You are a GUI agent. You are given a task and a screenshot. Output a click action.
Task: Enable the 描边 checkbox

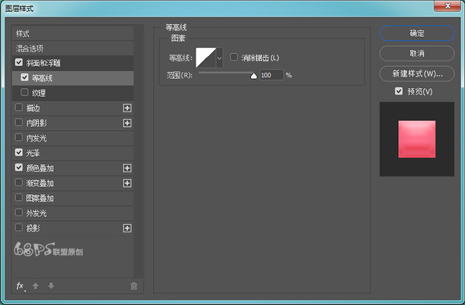point(19,107)
